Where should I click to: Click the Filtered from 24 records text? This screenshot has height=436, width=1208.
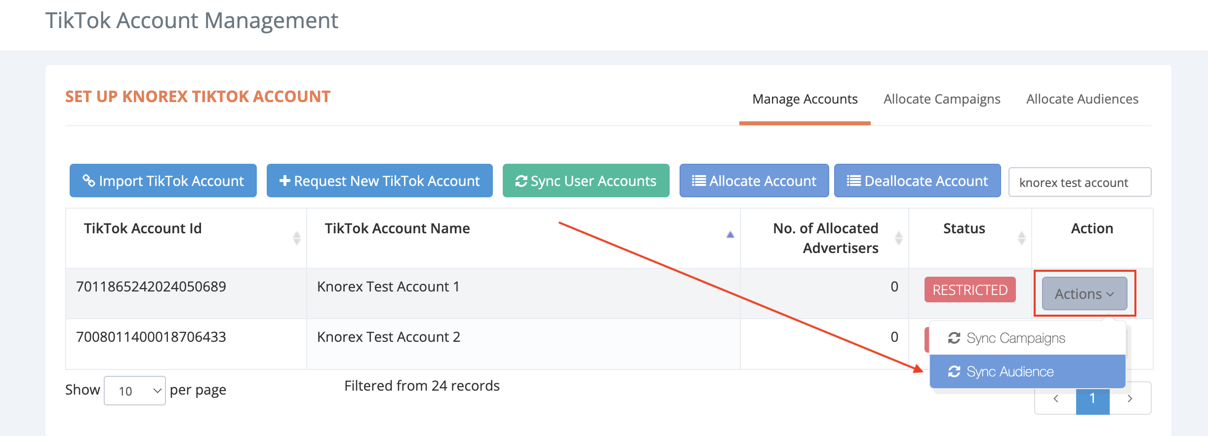click(x=422, y=386)
